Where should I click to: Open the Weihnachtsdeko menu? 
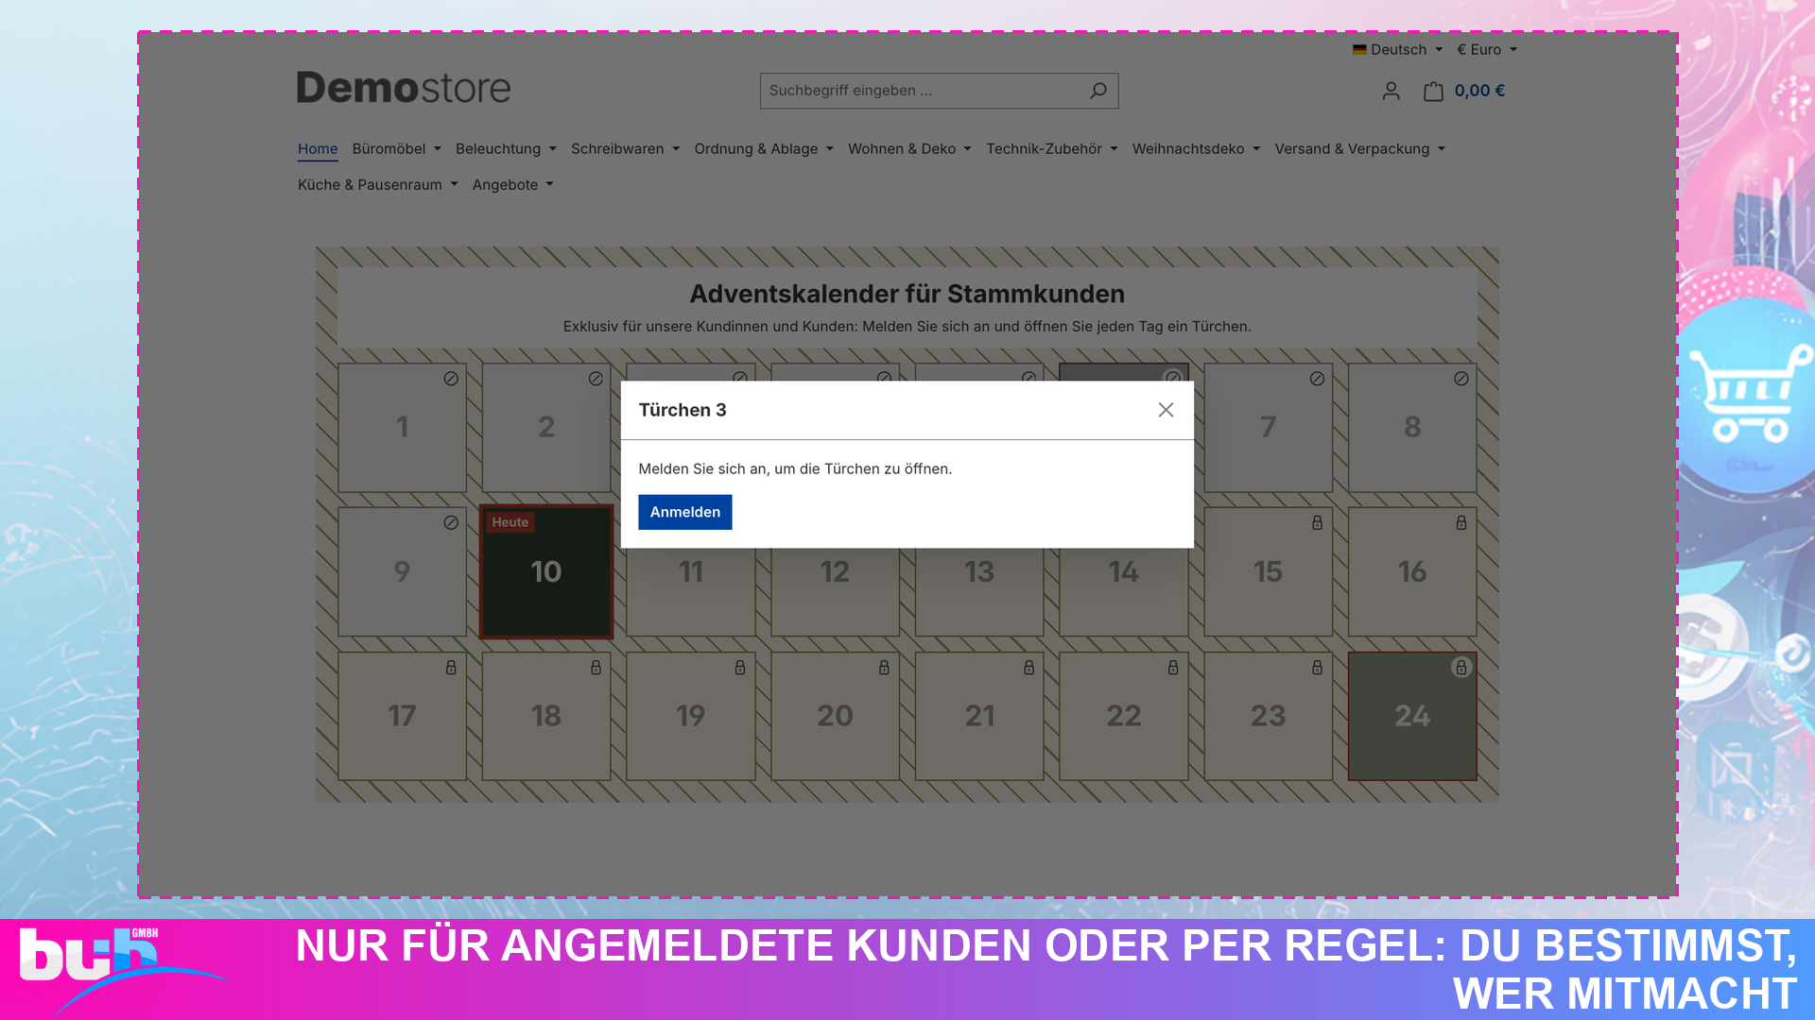point(1196,148)
